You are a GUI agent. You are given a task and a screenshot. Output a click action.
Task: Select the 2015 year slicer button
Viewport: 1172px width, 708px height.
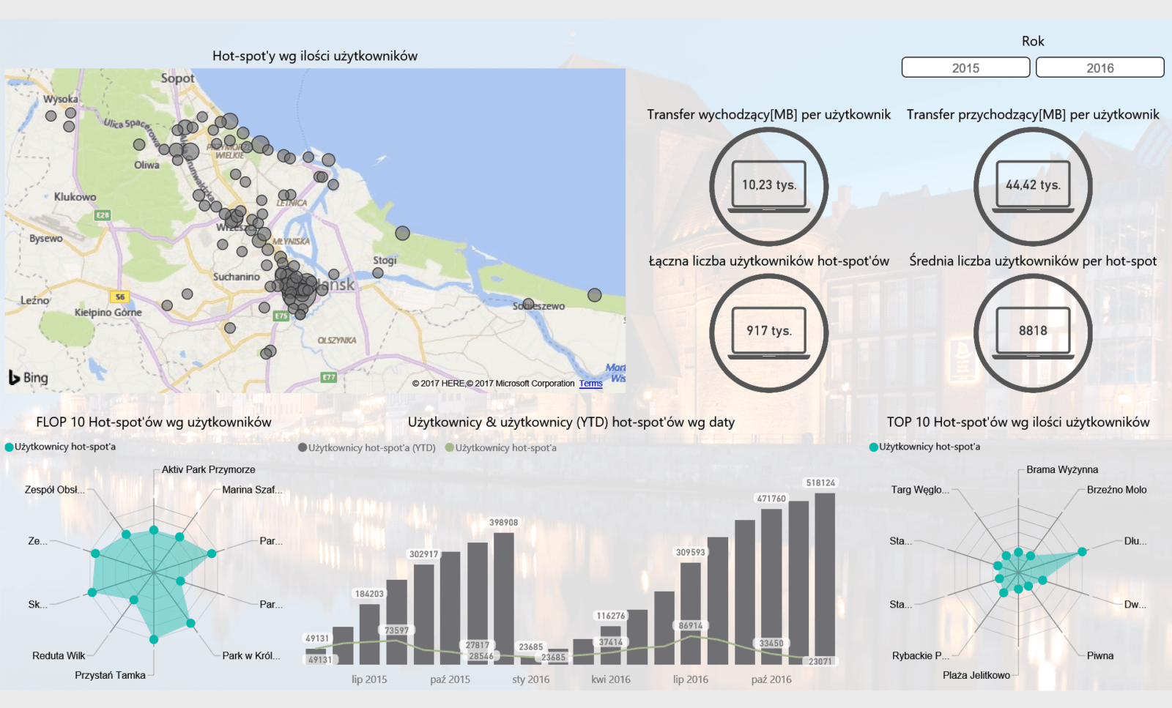click(x=965, y=67)
